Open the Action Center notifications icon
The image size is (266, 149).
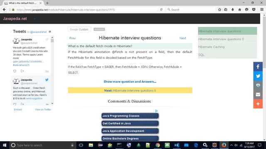(x=259, y=145)
